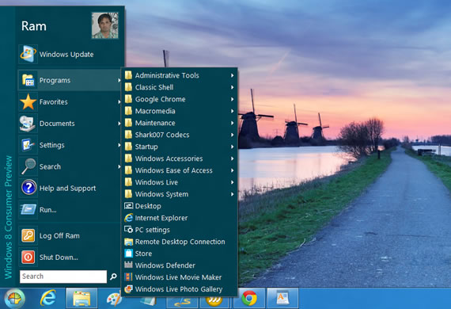Expand the Google Chrome folder arrow

tap(232, 99)
